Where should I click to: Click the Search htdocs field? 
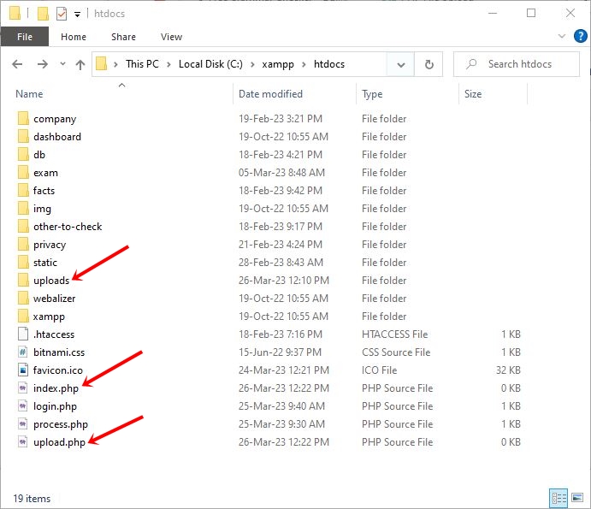click(x=517, y=64)
